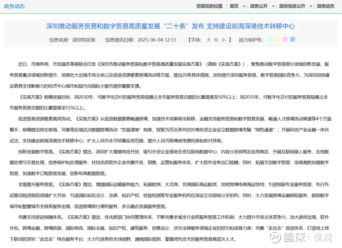Set font size to 大 (large)
The width and height of the screenshot is (342, 248).
(208, 40)
